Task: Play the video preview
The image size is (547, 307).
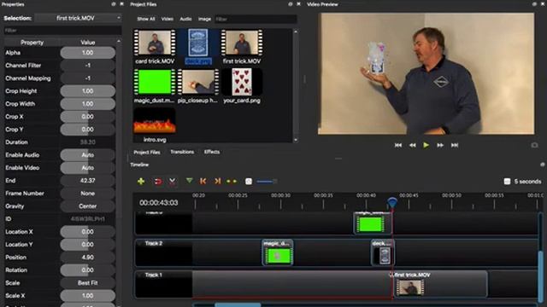Action: pos(426,145)
